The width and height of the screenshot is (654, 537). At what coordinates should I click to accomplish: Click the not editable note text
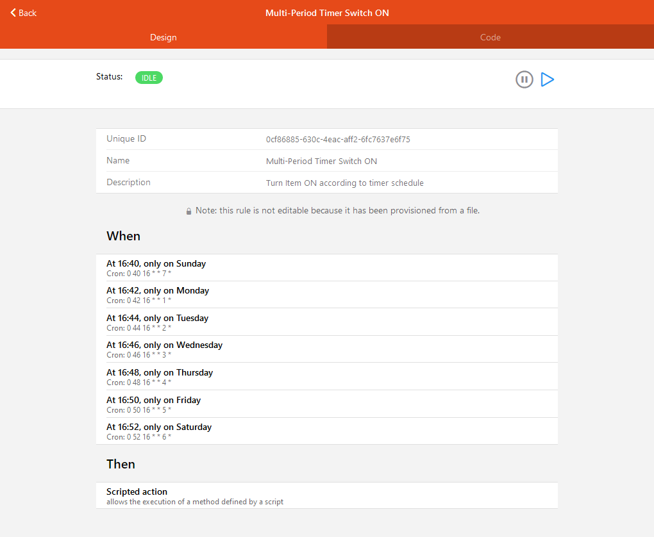[x=337, y=211]
